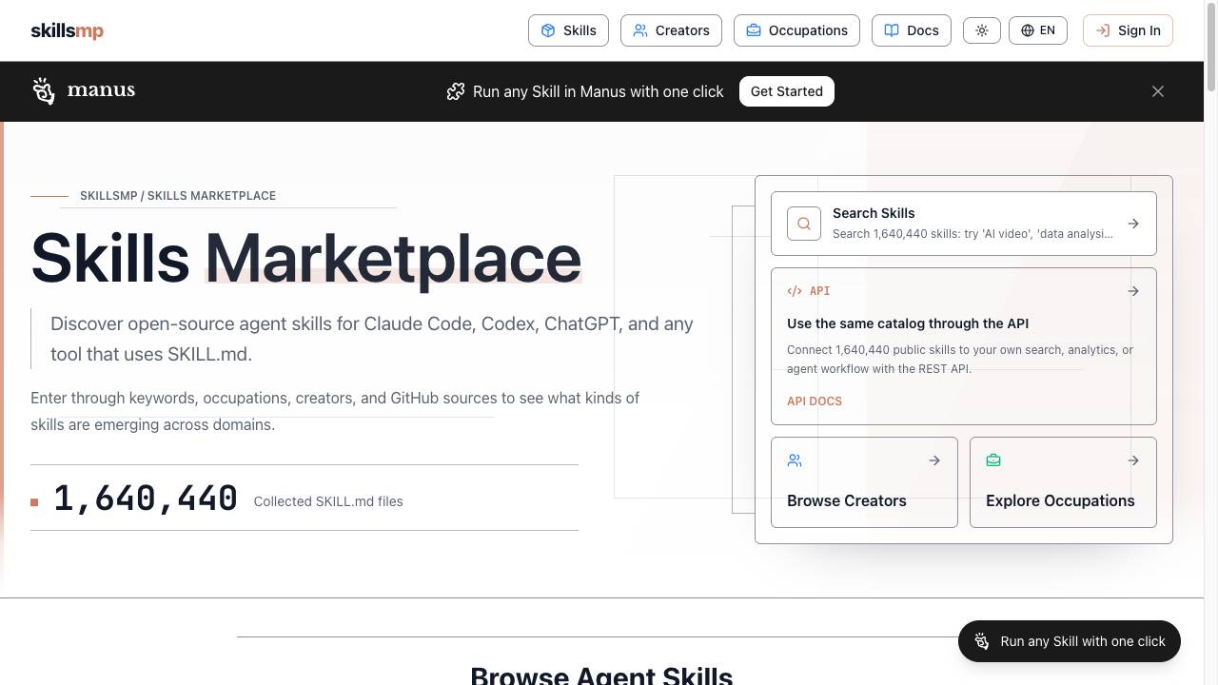Click the Explore Occupations briefcase icon
This screenshot has height=685, width=1218.
[993, 460]
